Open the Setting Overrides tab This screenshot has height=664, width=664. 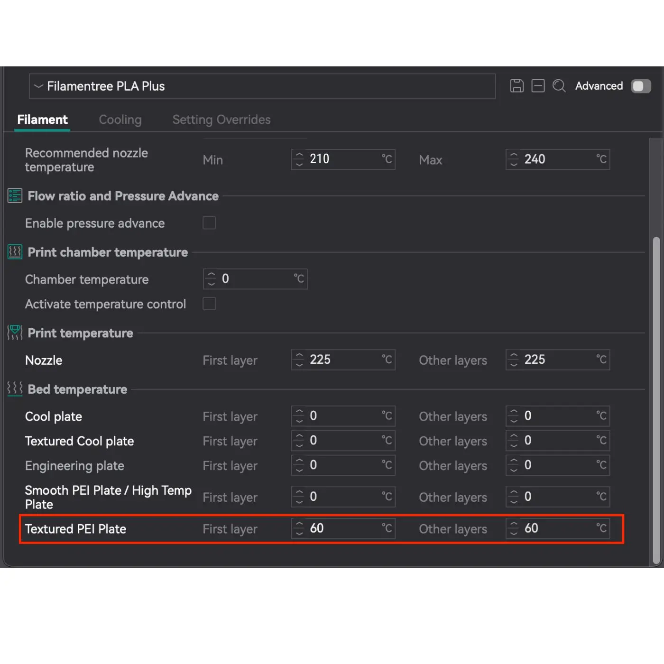click(x=221, y=120)
